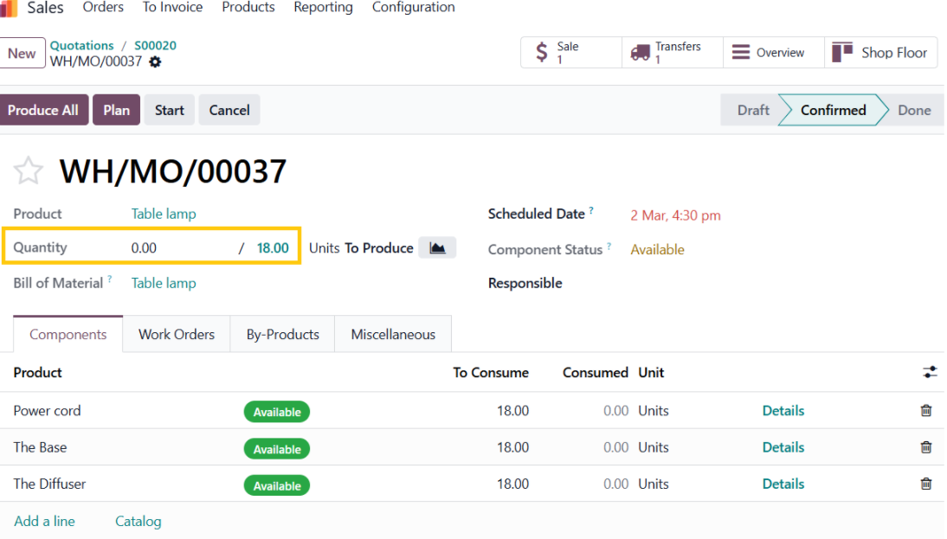Open the Sale smart button with dollar icon
This screenshot has width=947, height=539.
[570, 53]
